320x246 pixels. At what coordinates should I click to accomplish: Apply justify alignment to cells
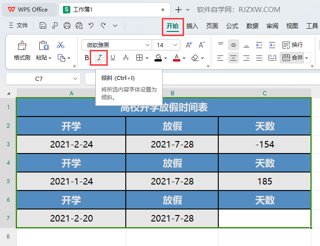click(x=259, y=58)
